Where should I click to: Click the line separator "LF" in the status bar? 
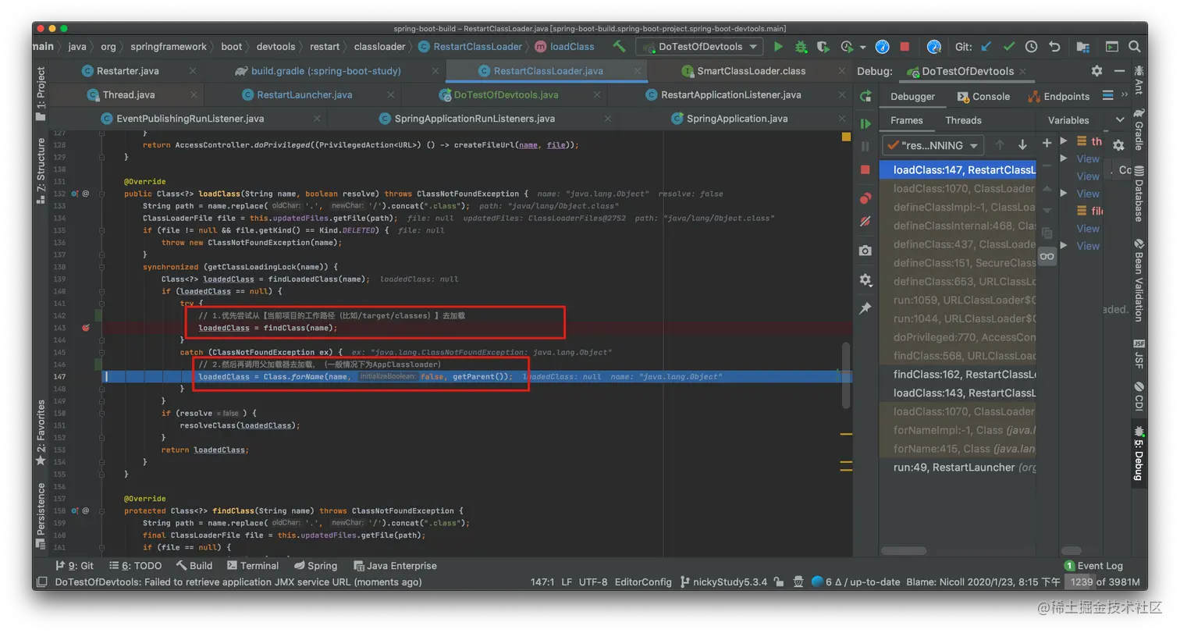[x=567, y=581]
